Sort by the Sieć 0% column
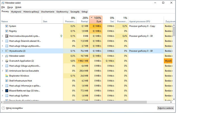 [109, 20]
